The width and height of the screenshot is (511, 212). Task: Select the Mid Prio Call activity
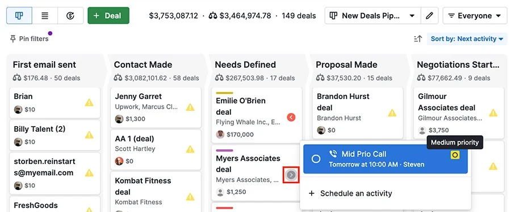tap(386, 159)
